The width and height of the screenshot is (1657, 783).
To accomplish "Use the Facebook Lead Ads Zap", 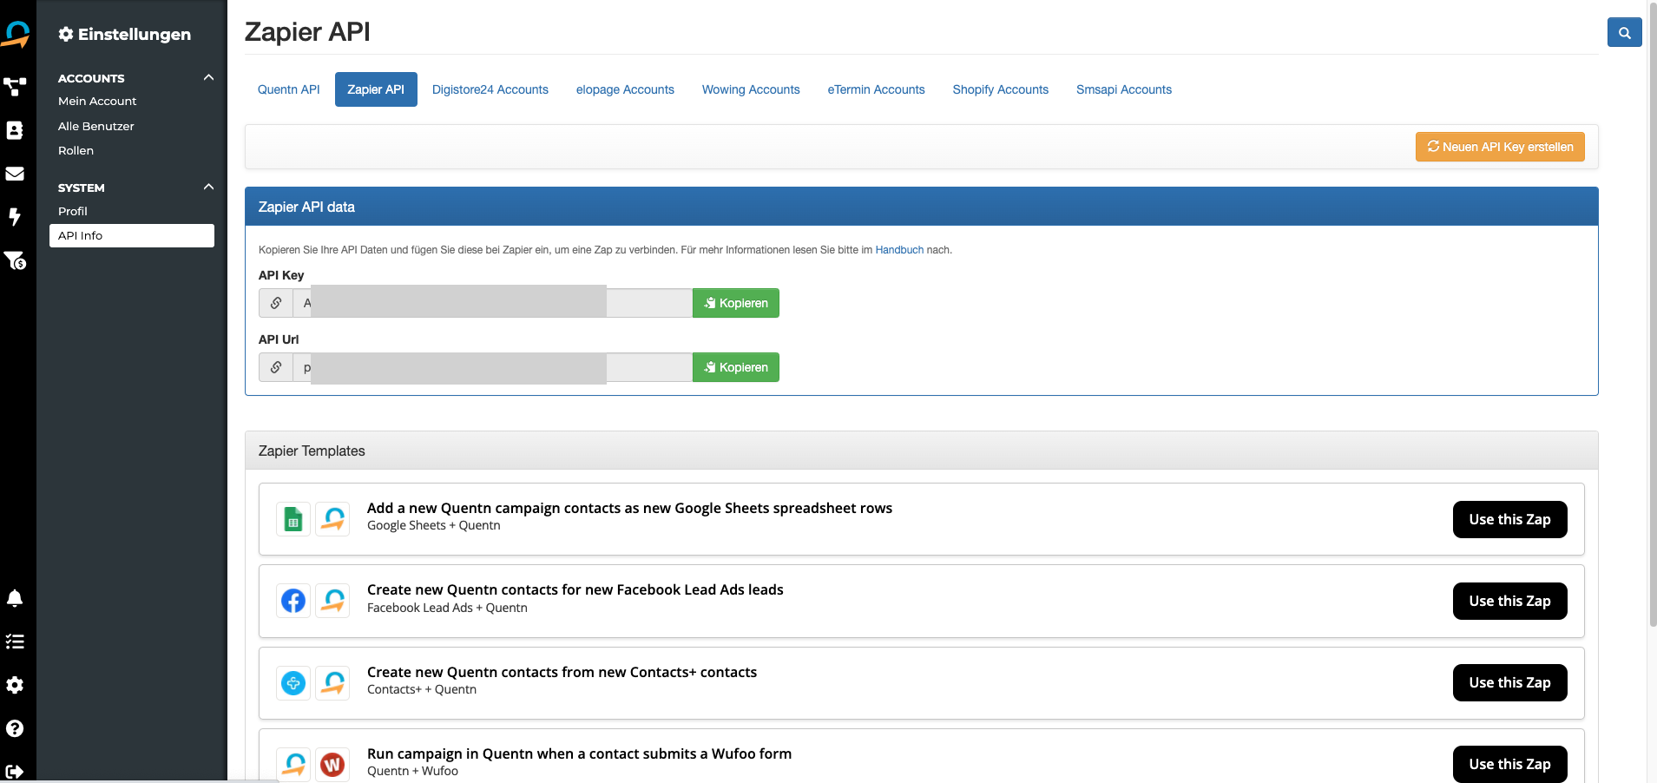I will (1509, 601).
